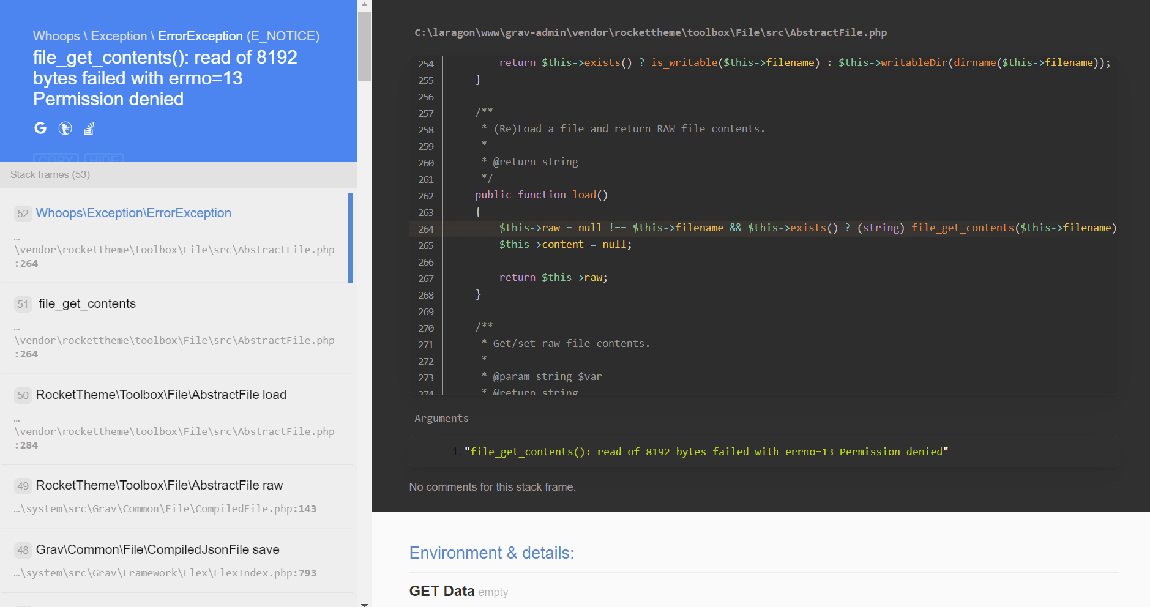Click the ':264' line reference in frame 51

coord(26,354)
